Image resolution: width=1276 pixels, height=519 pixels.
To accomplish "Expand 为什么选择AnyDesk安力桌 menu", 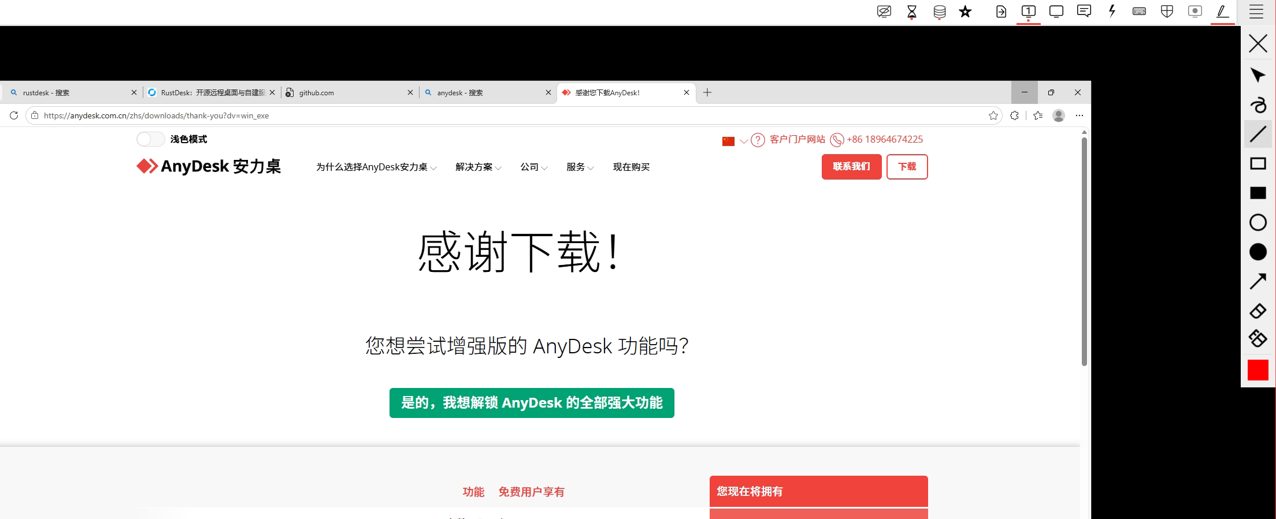I will 376,167.
